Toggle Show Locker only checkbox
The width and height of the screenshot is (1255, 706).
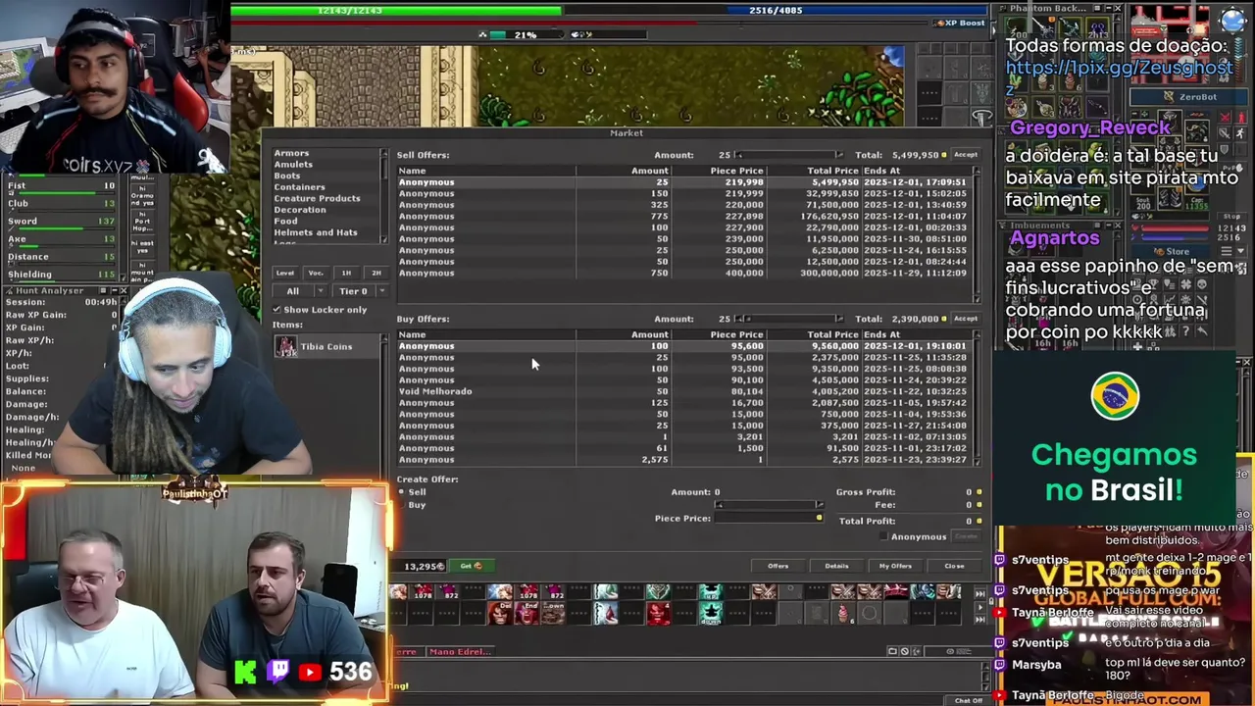coord(277,310)
